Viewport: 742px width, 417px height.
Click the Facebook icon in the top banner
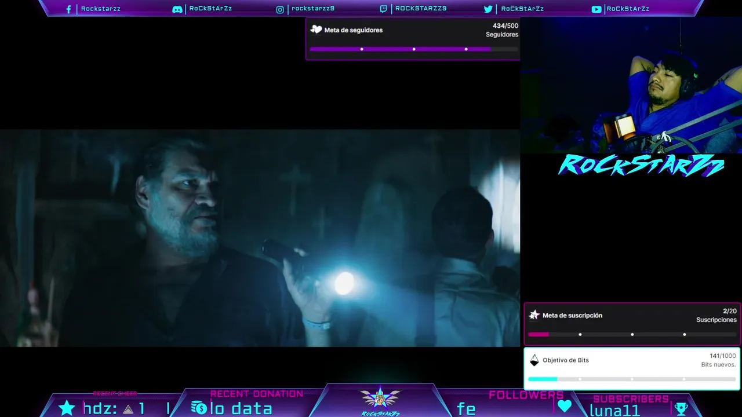[x=68, y=9]
